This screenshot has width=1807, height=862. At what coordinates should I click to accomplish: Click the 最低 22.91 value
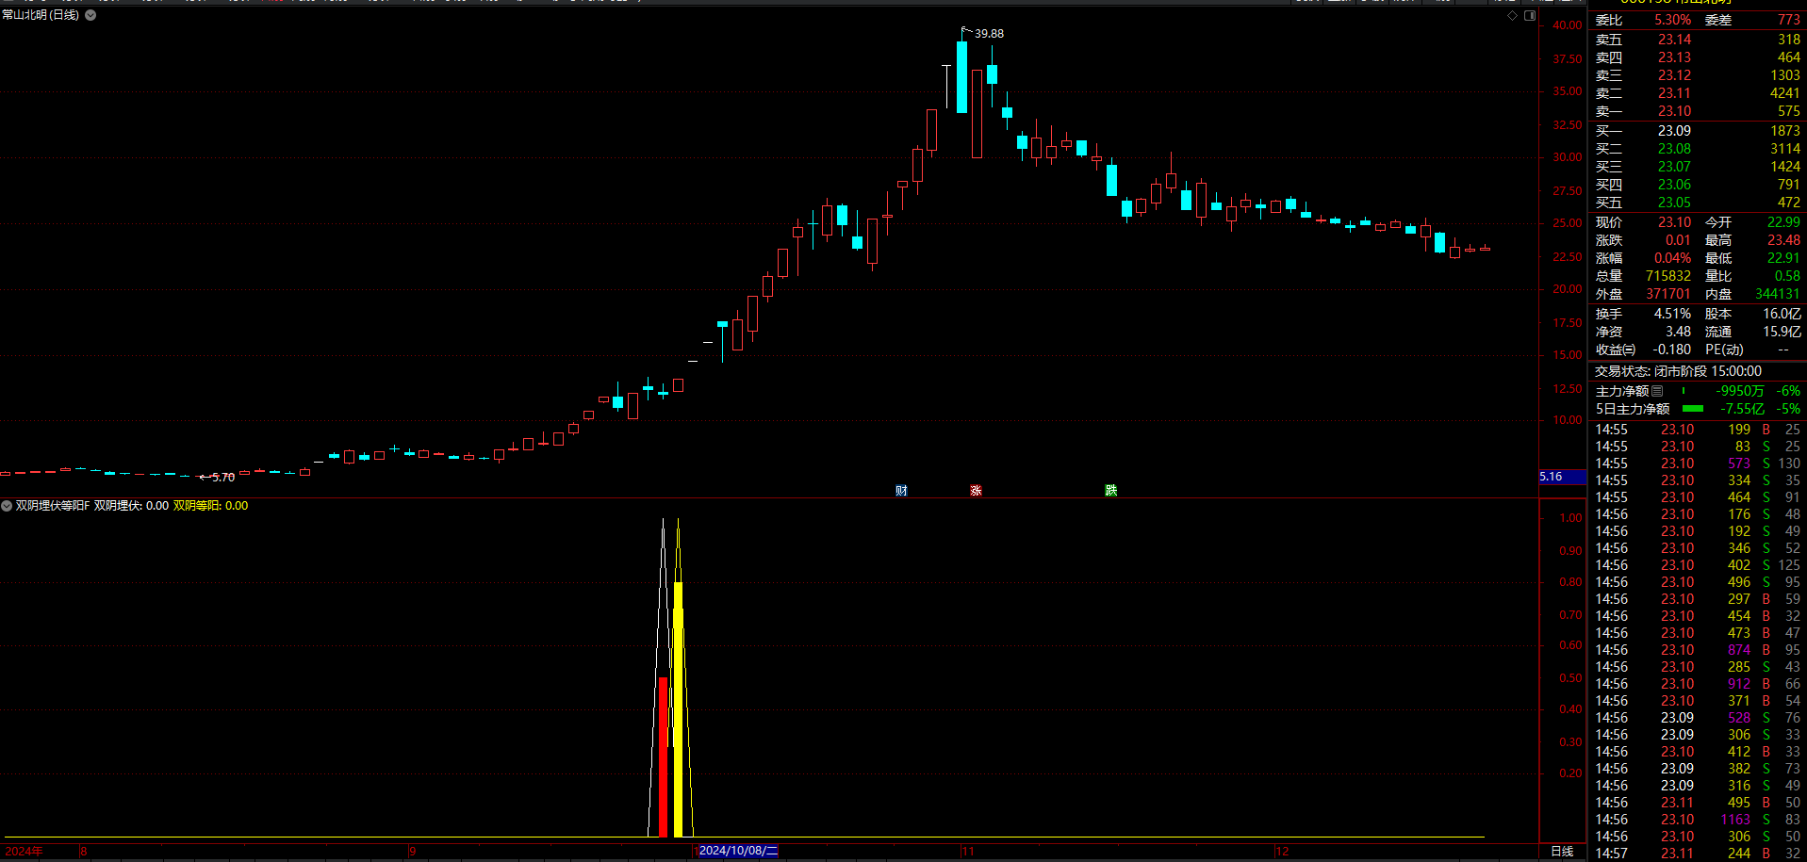click(1783, 258)
